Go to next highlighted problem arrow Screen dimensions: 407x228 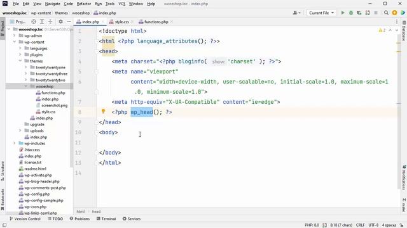point(397,30)
